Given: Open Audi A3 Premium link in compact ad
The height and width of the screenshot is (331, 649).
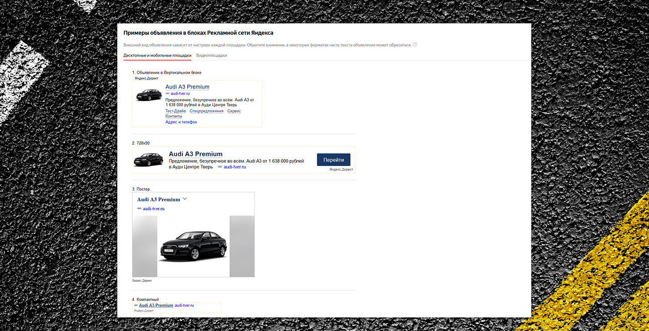Looking at the screenshot, I should tap(156, 305).
